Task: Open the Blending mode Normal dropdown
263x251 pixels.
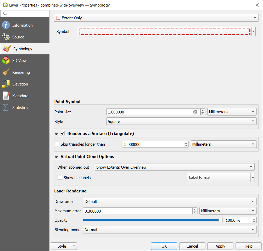Action: click(170, 230)
